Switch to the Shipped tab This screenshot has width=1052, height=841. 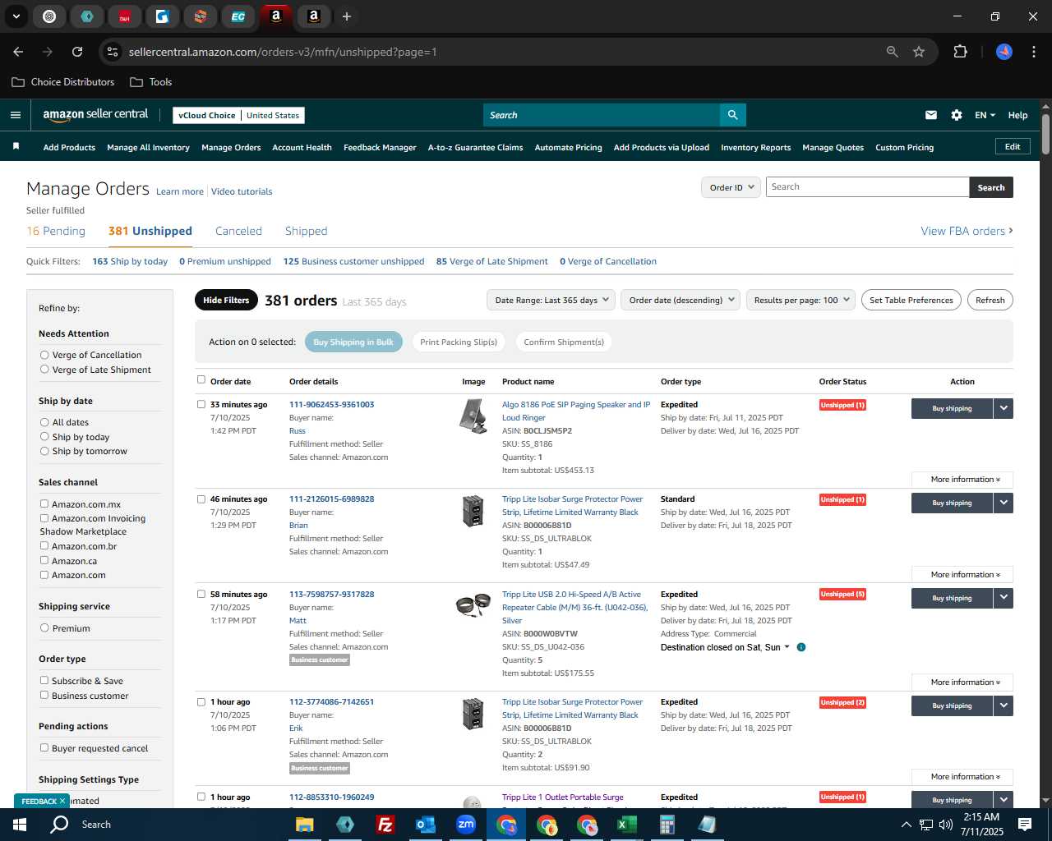[x=306, y=231]
